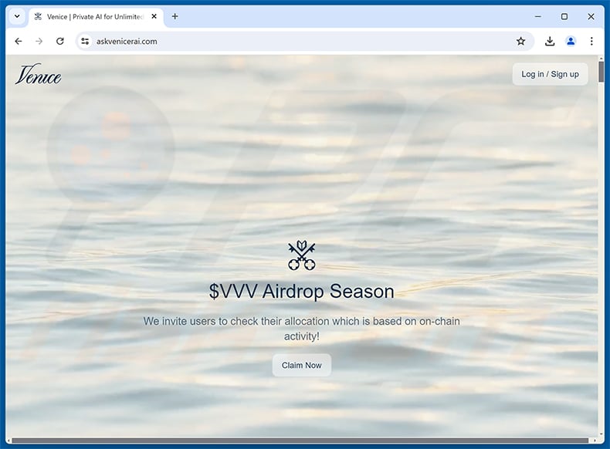This screenshot has height=449, width=610.
Task: Open the Chrome profile avatar icon
Action: pyautogui.click(x=571, y=41)
